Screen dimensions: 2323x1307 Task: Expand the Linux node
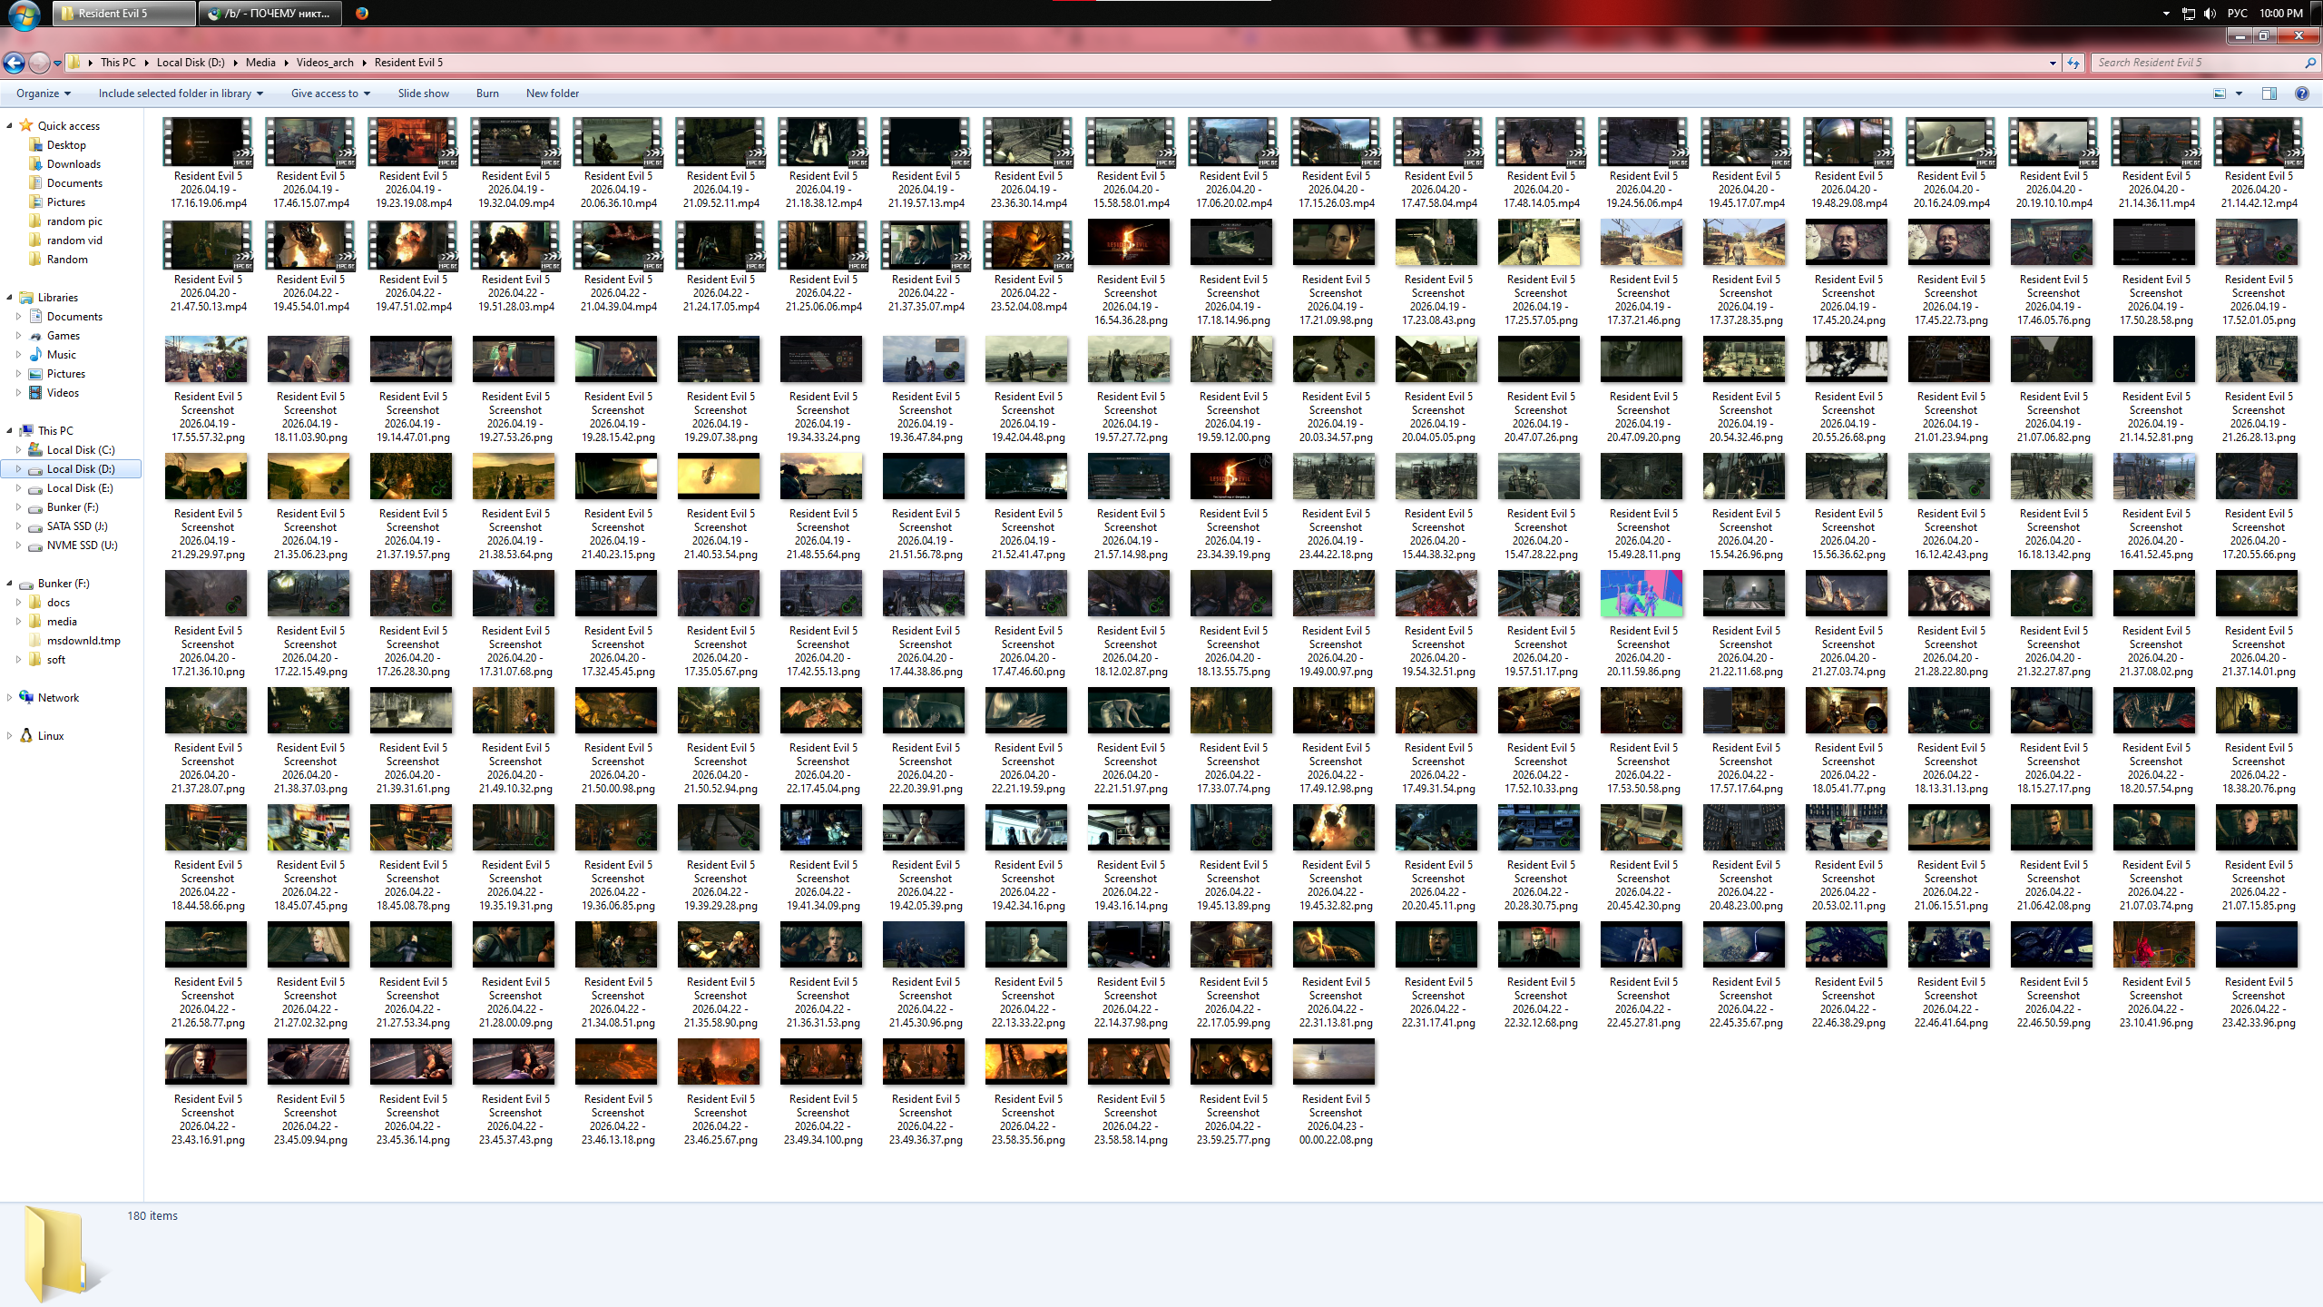point(9,736)
